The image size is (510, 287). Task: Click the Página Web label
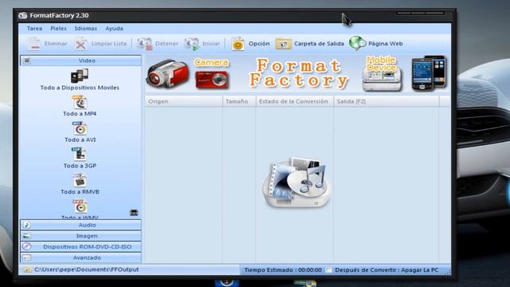[386, 44]
